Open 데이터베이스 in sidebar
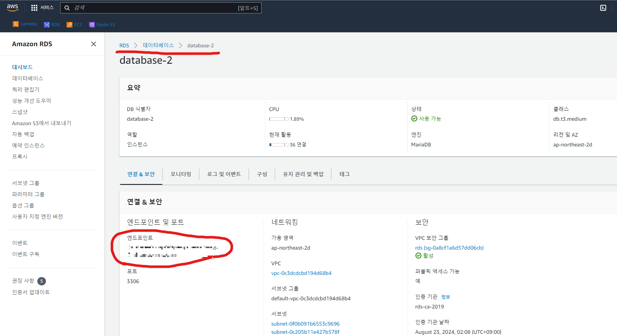617x336 pixels. [28, 78]
